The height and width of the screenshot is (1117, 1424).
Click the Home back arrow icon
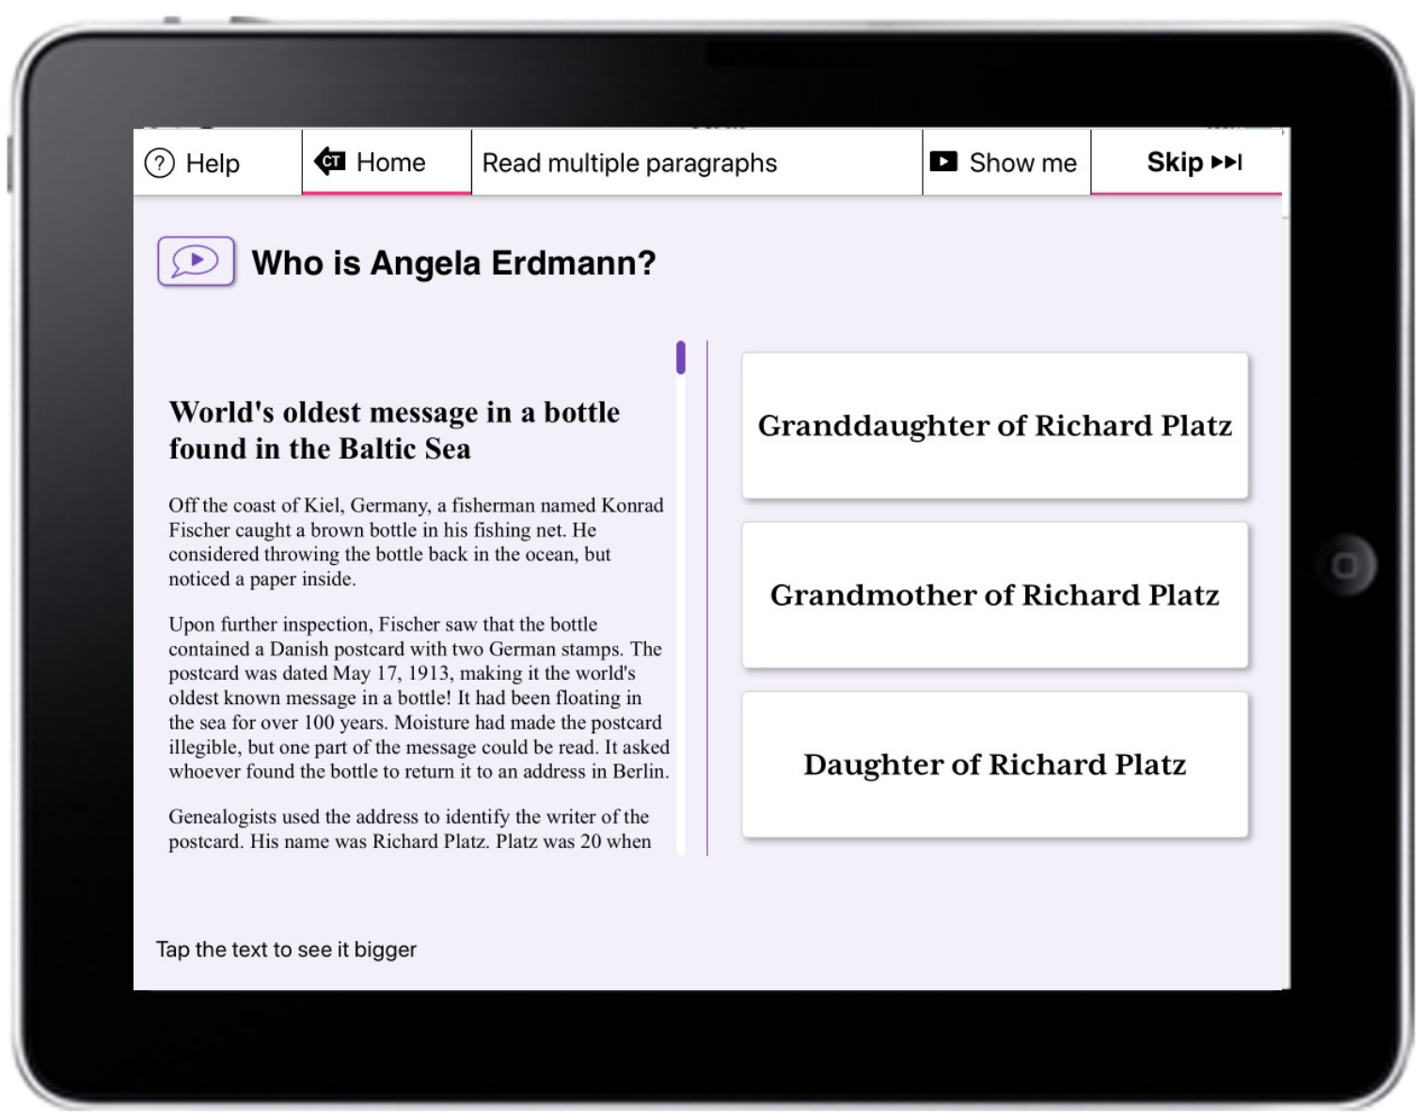point(329,162)
